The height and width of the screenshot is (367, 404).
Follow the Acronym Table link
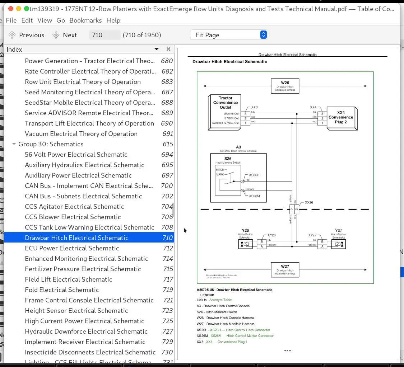coord(220,300)
